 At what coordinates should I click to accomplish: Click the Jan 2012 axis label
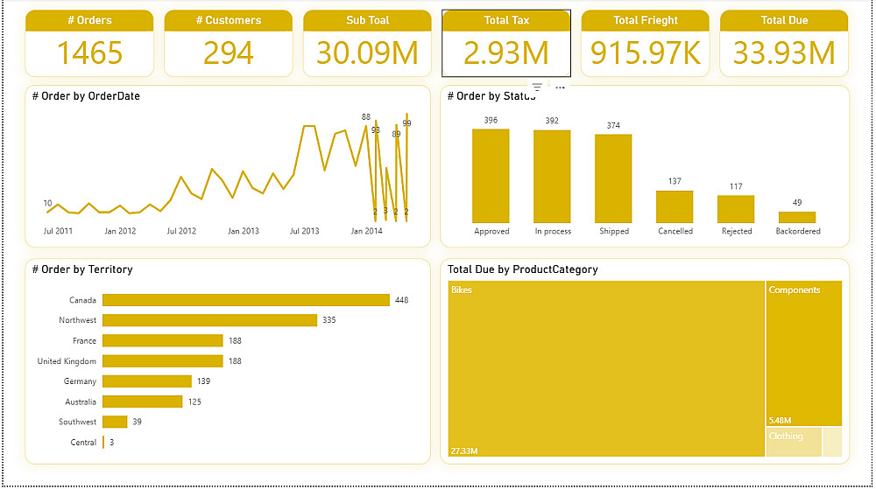tap(120, 231)
